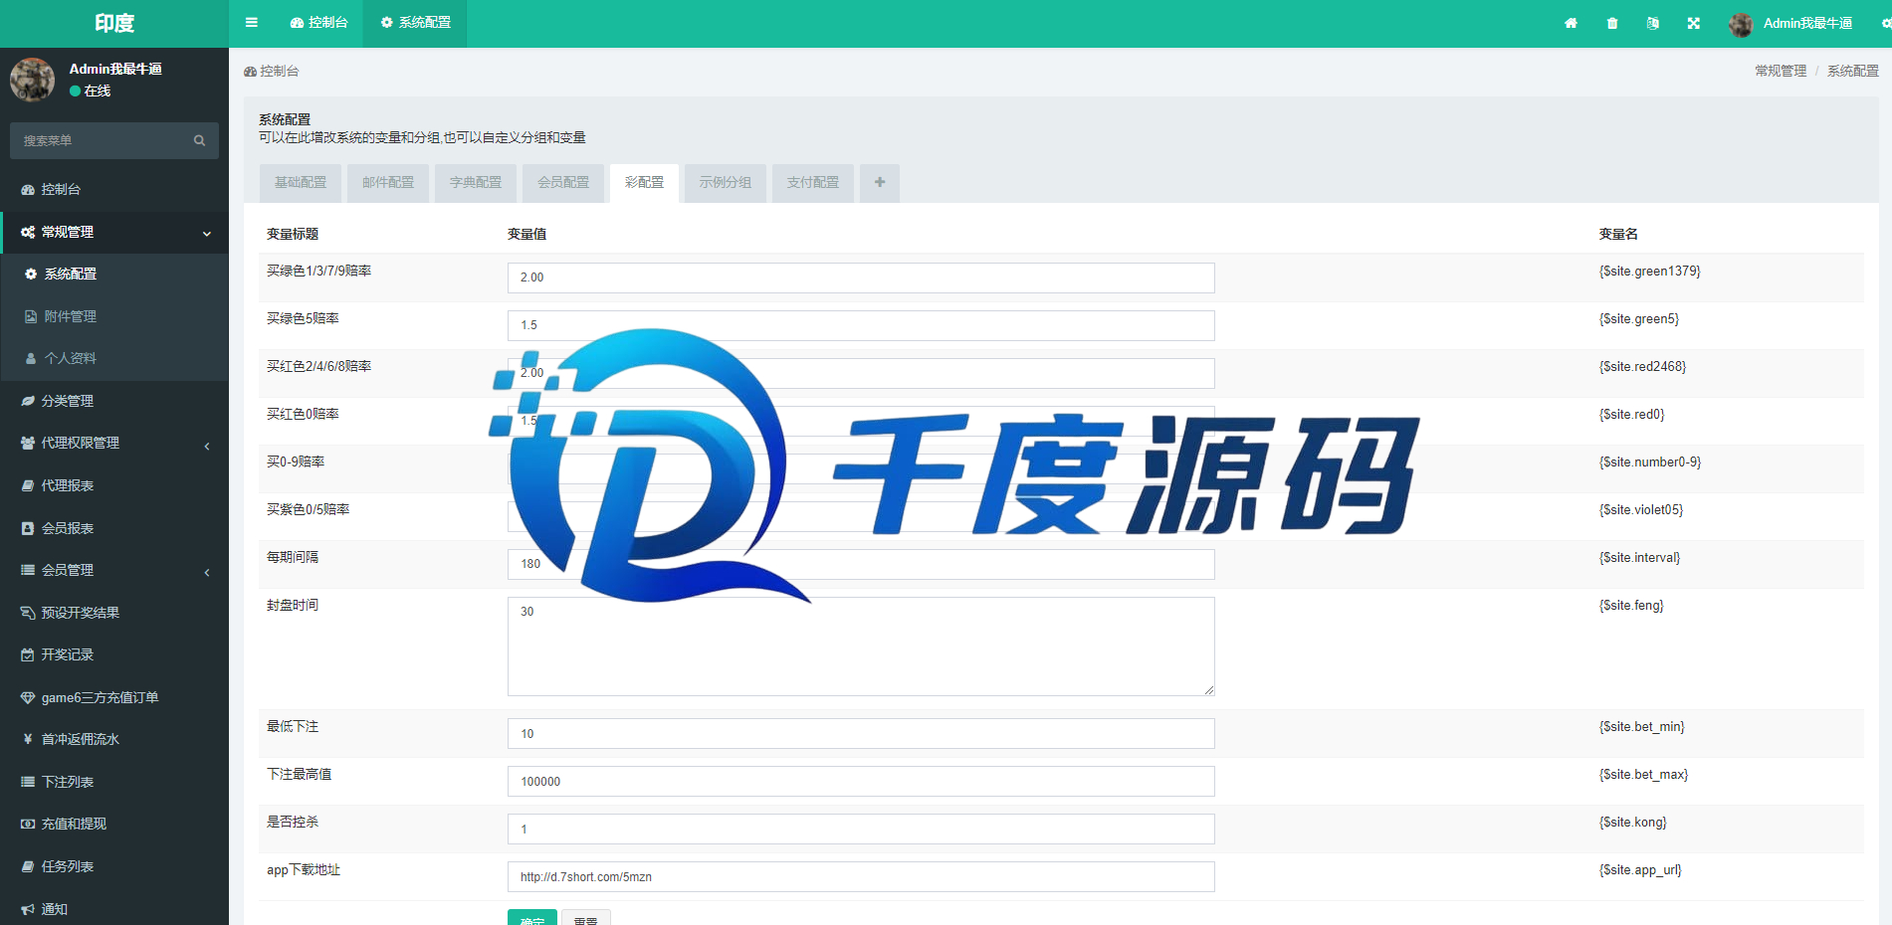Image resolution: width=1892 pixels, height=925 pixels.
Task: Edit the 买绿色5赔率 value field
Action: [x=861, y=325]
